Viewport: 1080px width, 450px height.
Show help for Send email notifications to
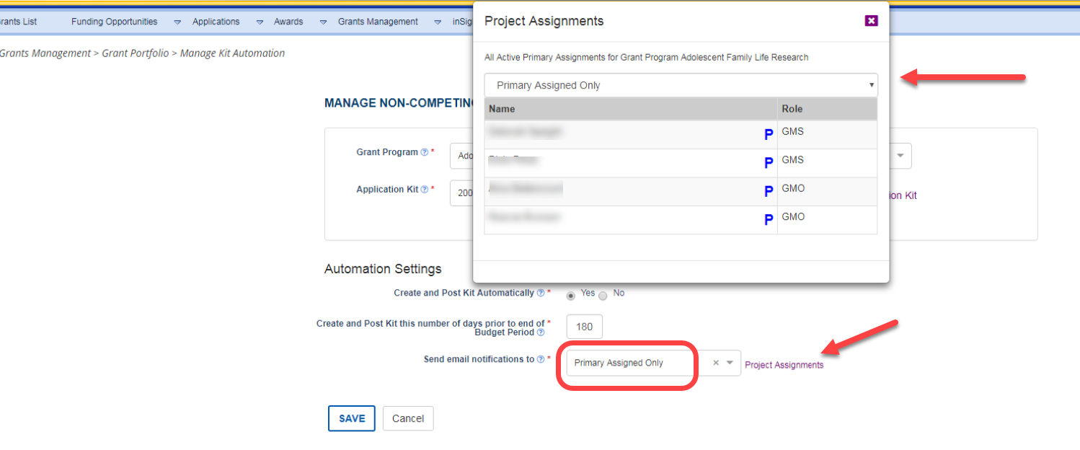[x=541, y=359]
